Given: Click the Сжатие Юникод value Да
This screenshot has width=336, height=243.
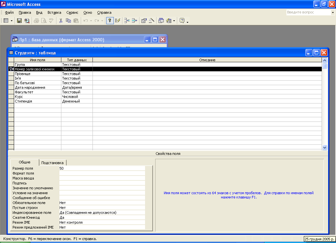Looking at the screenshot, I should (x=102, y=217).
